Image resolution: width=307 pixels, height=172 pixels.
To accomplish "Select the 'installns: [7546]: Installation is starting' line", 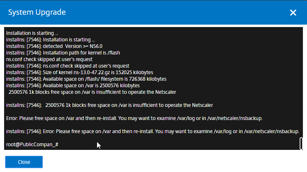I will (50, 40).
